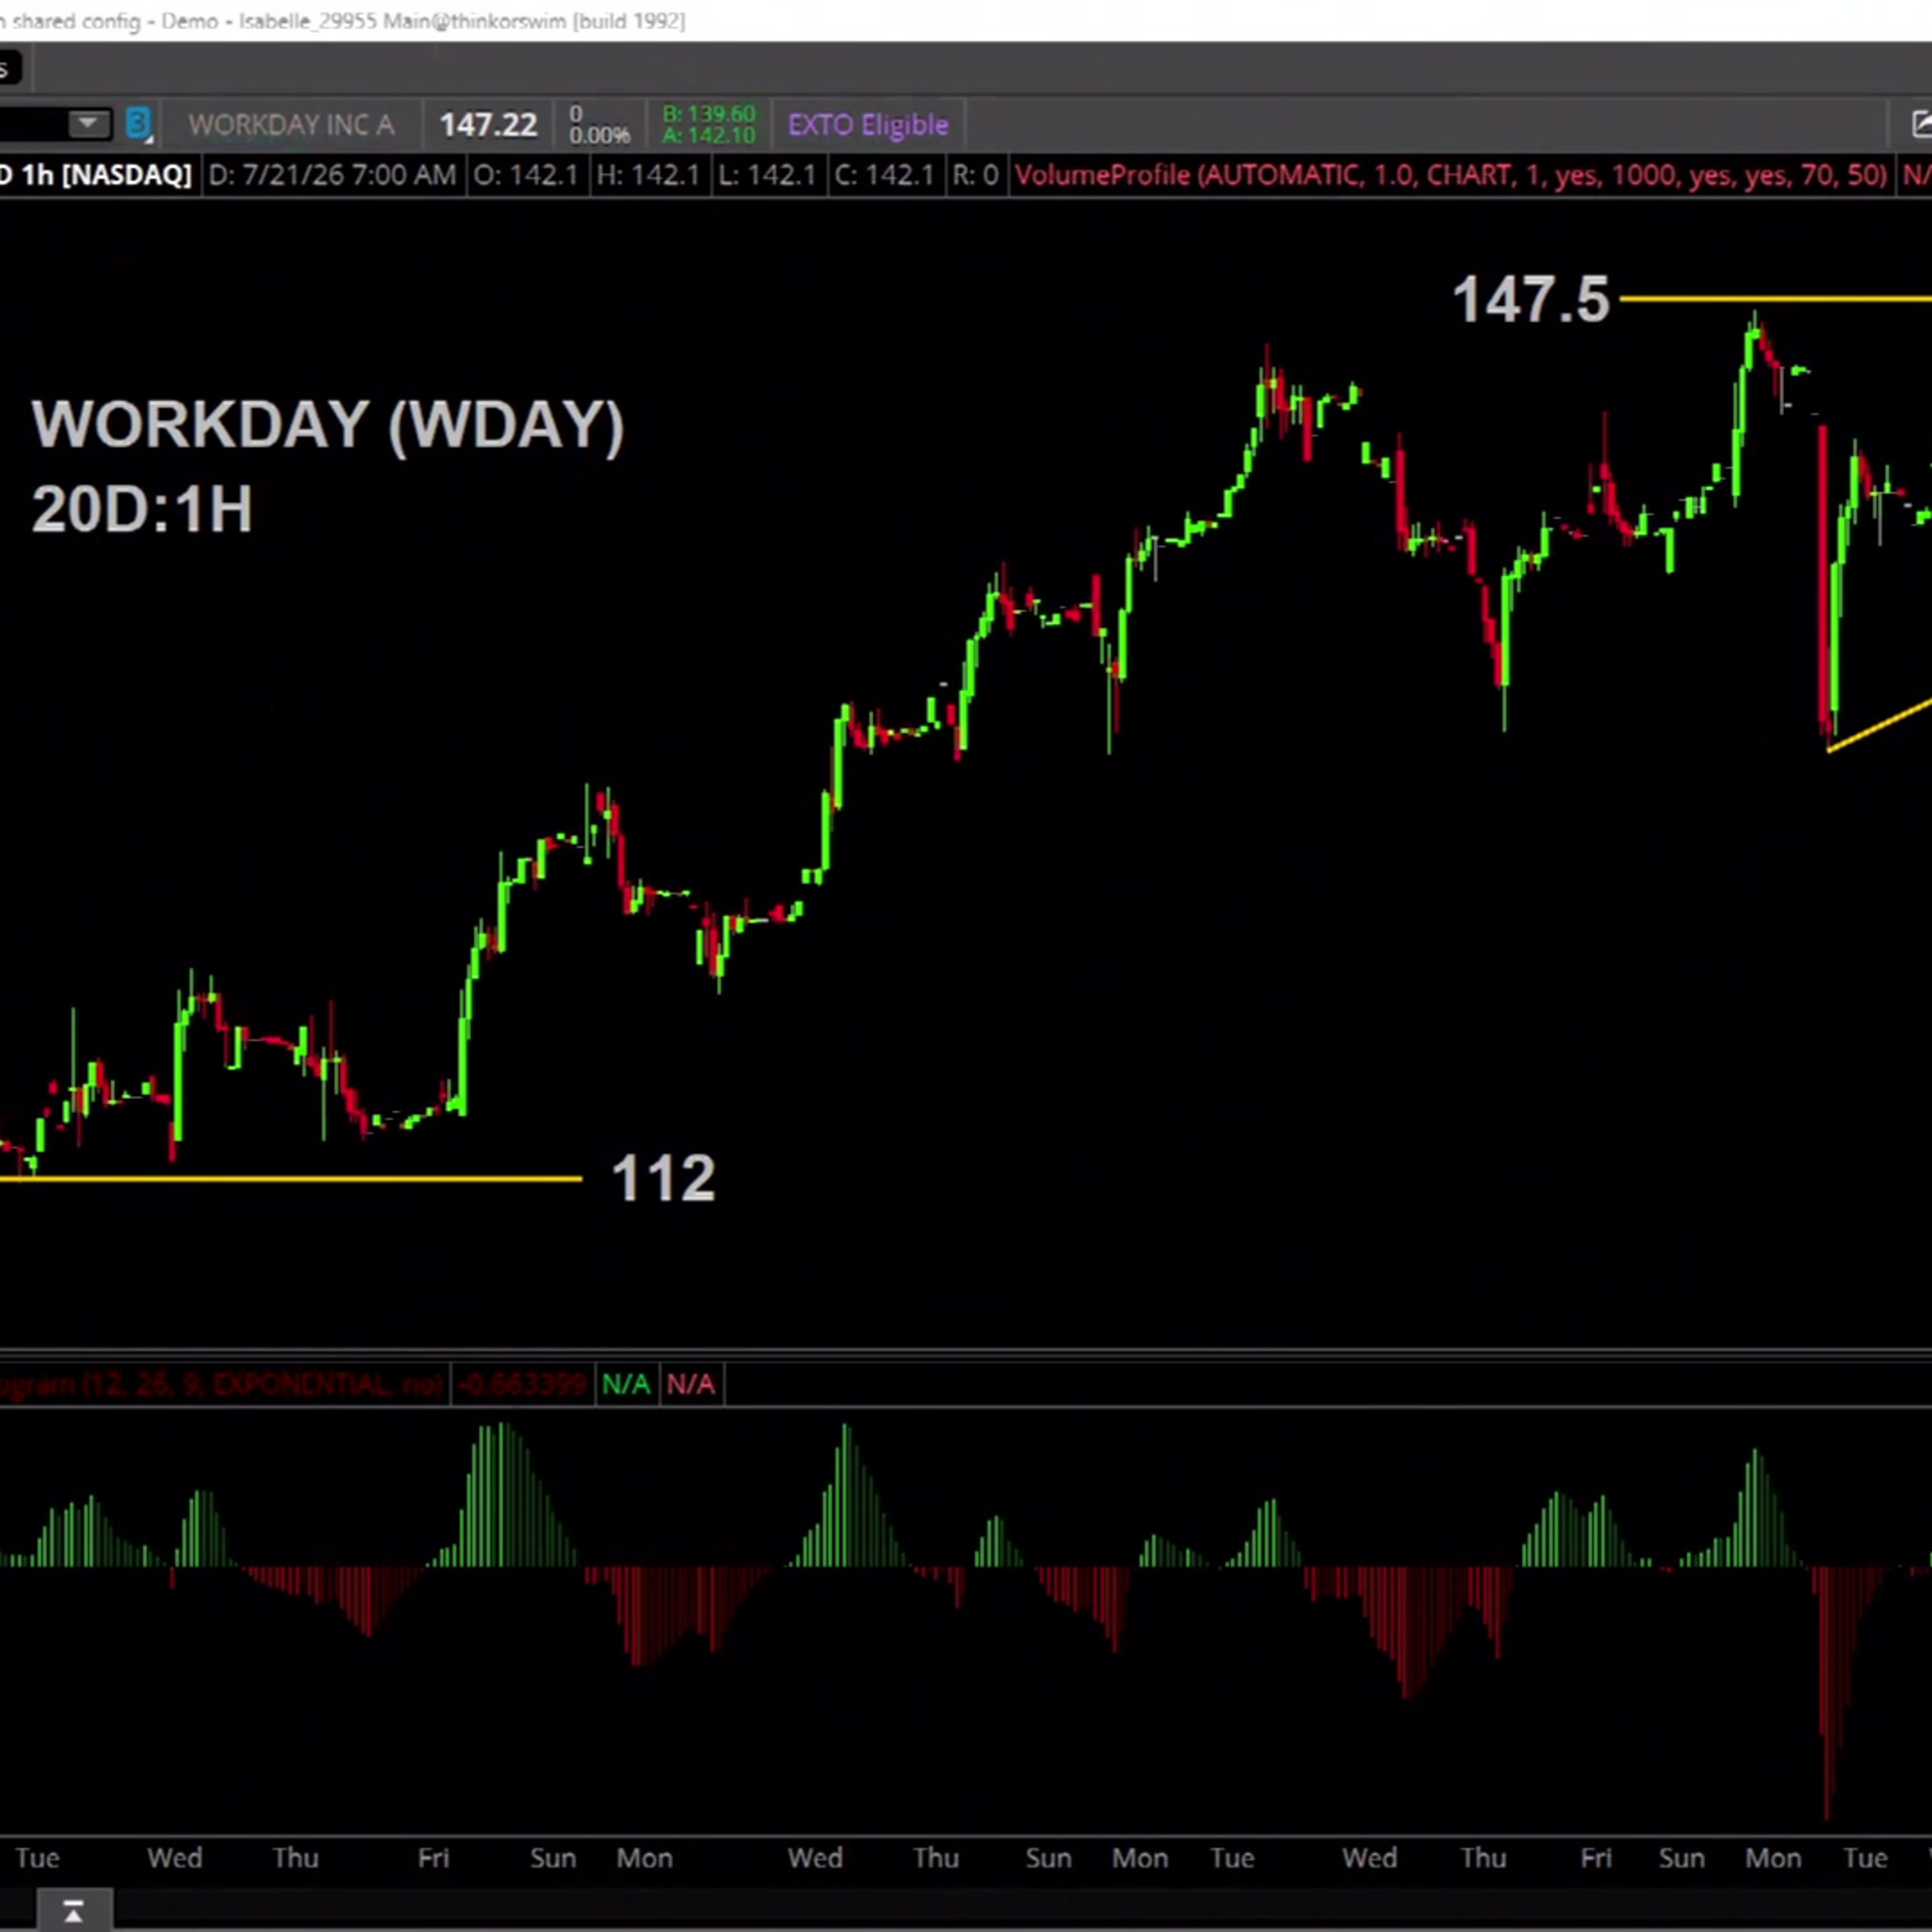Click the blue symbol link number 3 icon
The width and height of the screenshot is (1932, 1932).
point(139,124)
